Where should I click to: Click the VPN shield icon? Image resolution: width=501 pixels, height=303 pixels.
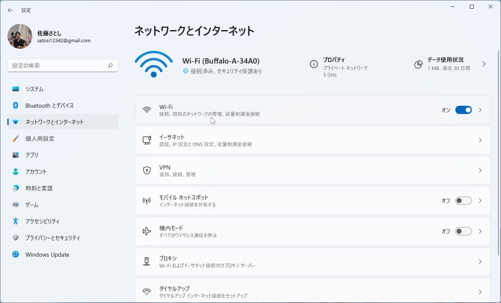point(147,170)
